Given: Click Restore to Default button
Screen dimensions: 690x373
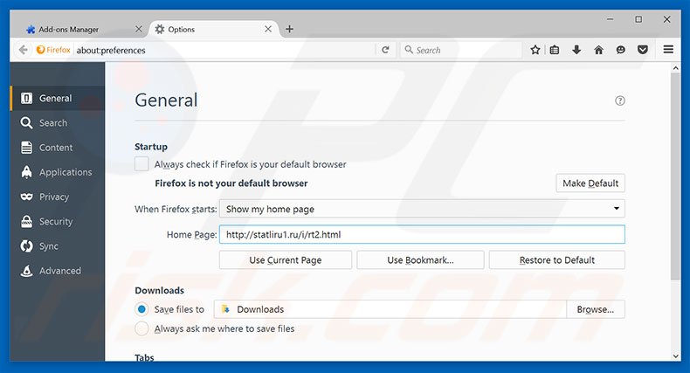Looking at the screenshot, I should (556, 260).
